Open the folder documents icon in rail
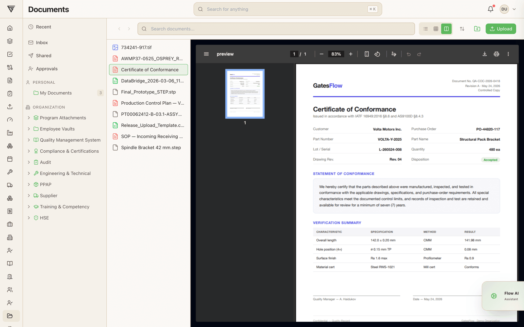This screenshot has height=327, width=524. [x=10, y=316]
